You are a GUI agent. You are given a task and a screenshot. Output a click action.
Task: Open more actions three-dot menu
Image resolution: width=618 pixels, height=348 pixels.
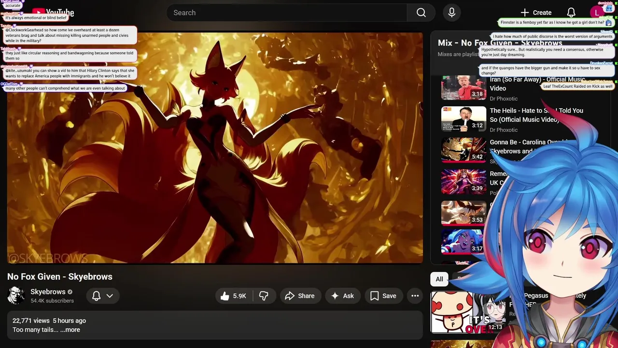[415, 296]
